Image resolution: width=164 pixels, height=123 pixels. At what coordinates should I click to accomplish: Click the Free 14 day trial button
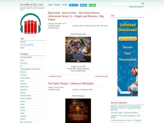(x=128, y=39)
